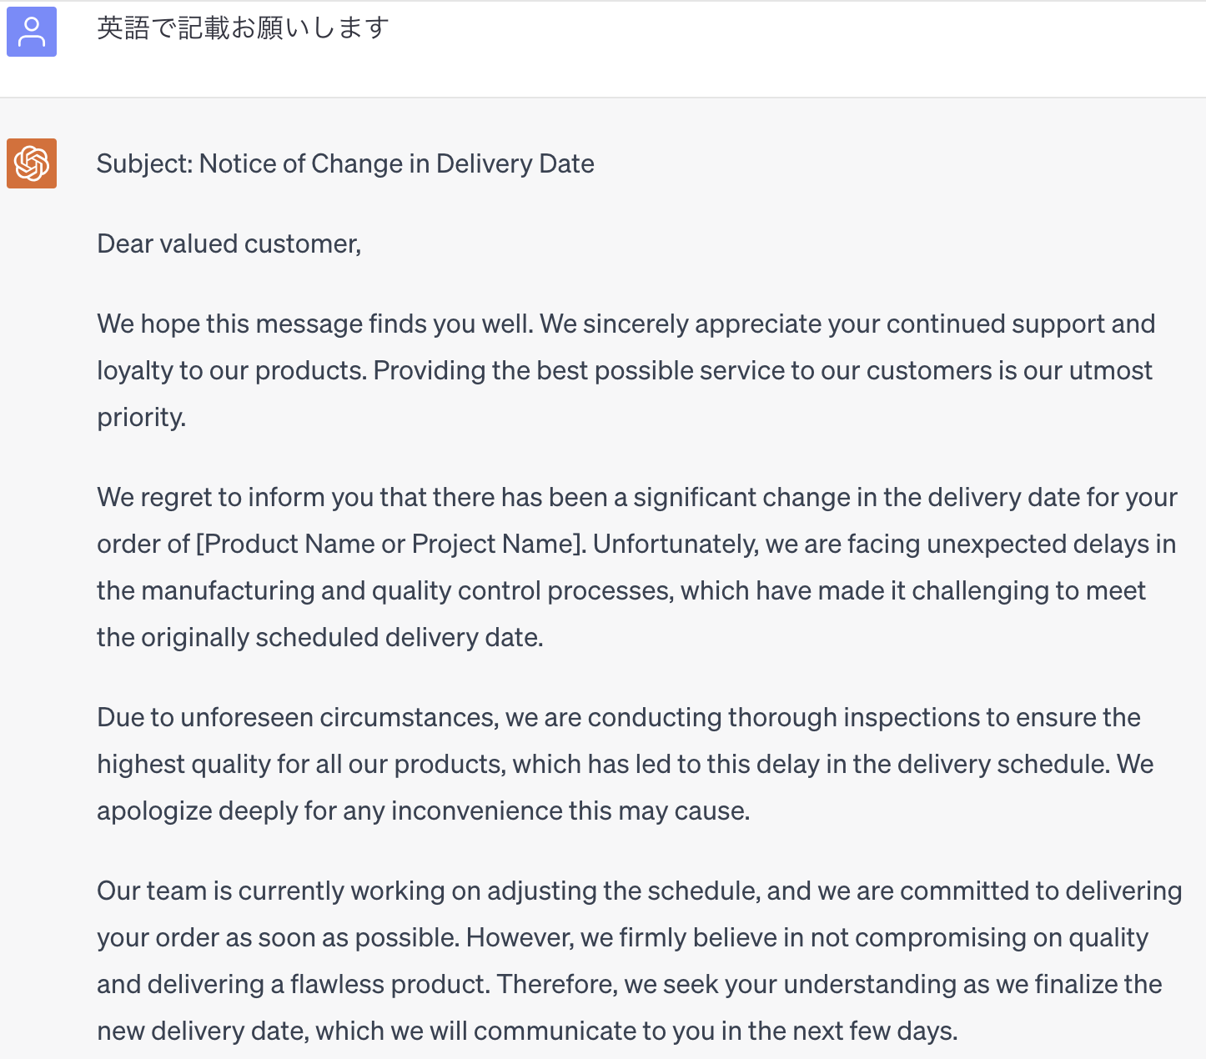This screenshot has height=1059, width=1206.
Task: Select the Japanese user message 英語で記載お願いします
Action: tap(243, 28)
